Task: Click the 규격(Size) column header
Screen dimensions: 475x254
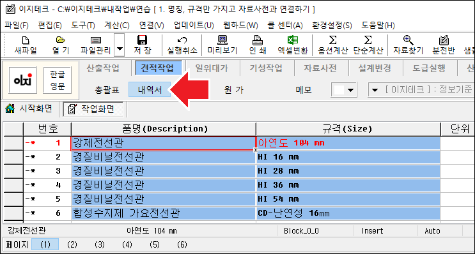Action: 348,129
